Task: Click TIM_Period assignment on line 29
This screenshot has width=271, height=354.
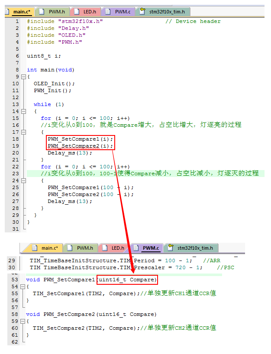Action: click(111, 261)
